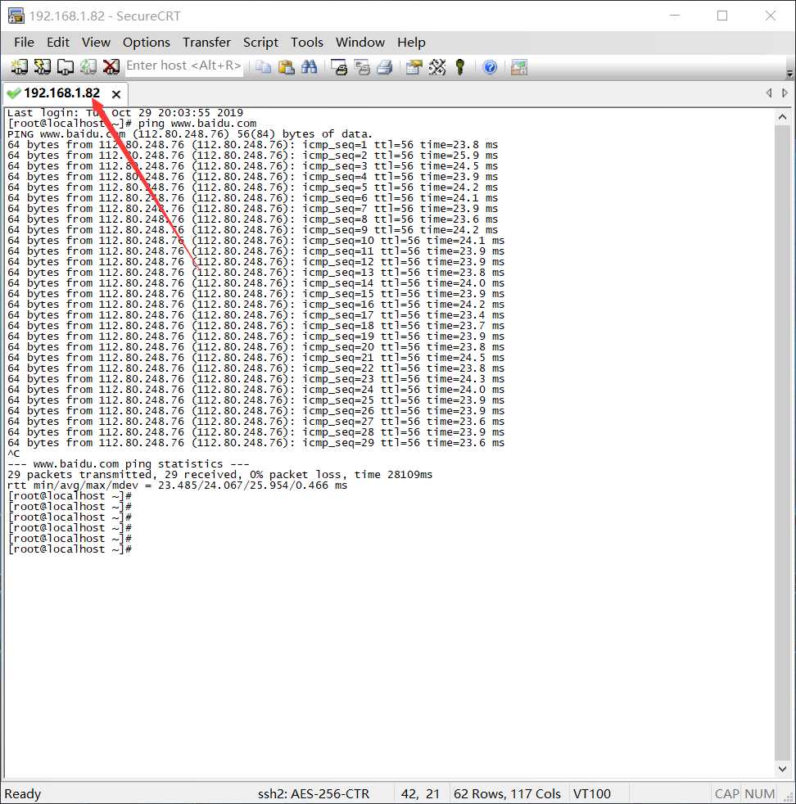Click the tab scroll left arrow
Image resolution: width=796 pixels, height=804 pixels.
(769, 93)
